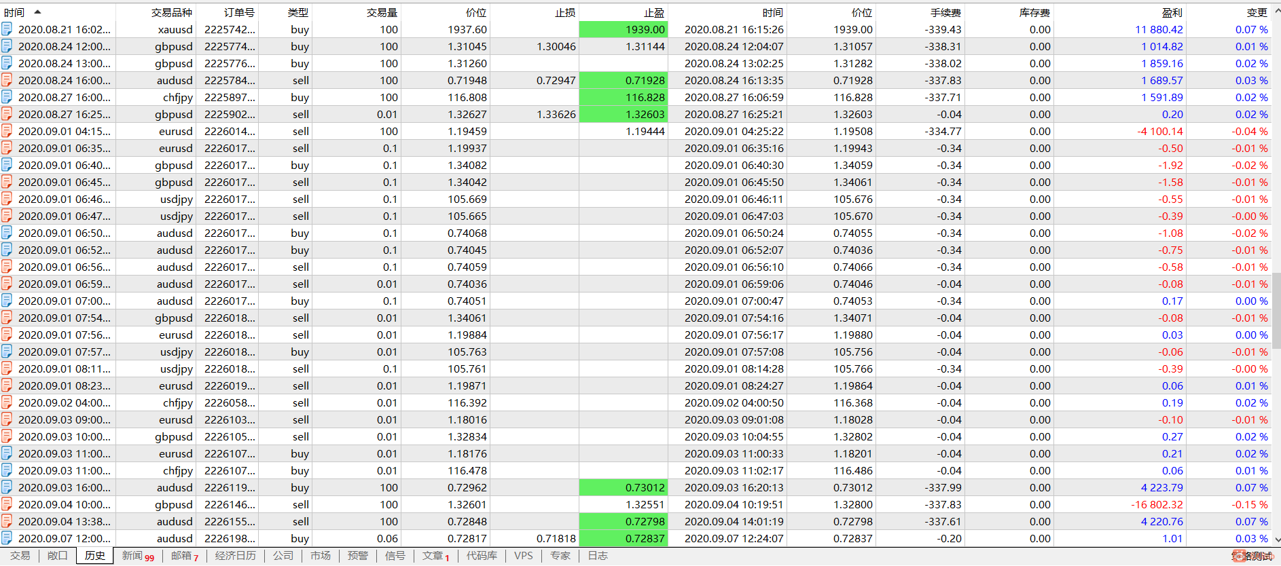The width and height of the screenshot is (1281, 566).
Task: Select the icon for gbpusd trade at 2020.08.24 12:00
Action: tap(7, 46)
